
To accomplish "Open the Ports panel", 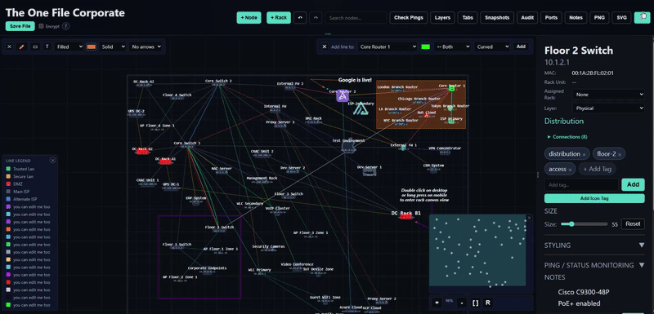I will point(551,17).
